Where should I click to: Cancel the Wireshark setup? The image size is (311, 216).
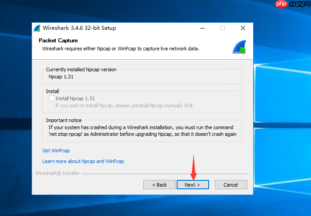[231, 185]
